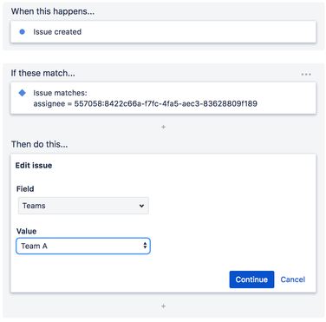Image resolution: width=326 pixels, height=322 pixels.
Task: Click the chevron arrow in the Teams field
Action: click(141, 206)
